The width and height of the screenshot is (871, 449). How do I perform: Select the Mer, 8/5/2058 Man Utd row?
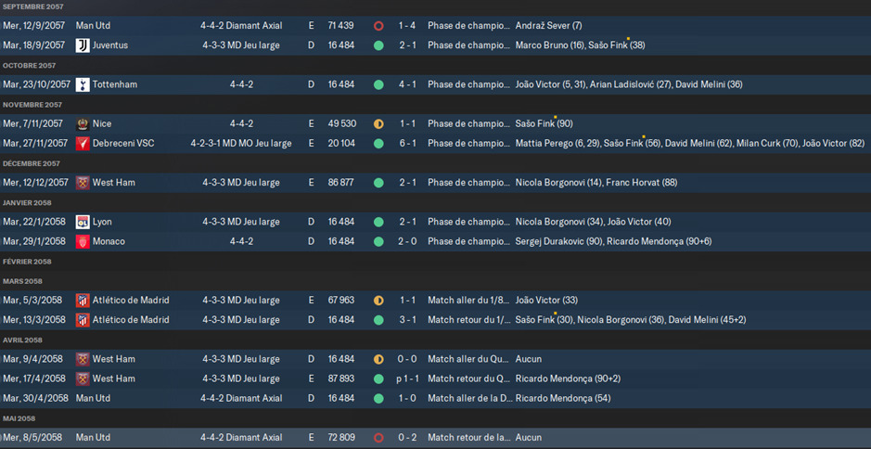coord(436,438)
